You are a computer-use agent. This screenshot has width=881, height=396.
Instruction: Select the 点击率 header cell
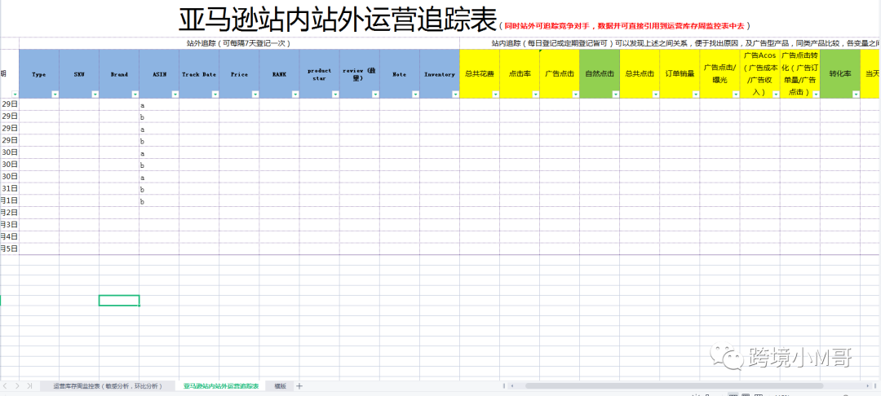coord(520,74)
